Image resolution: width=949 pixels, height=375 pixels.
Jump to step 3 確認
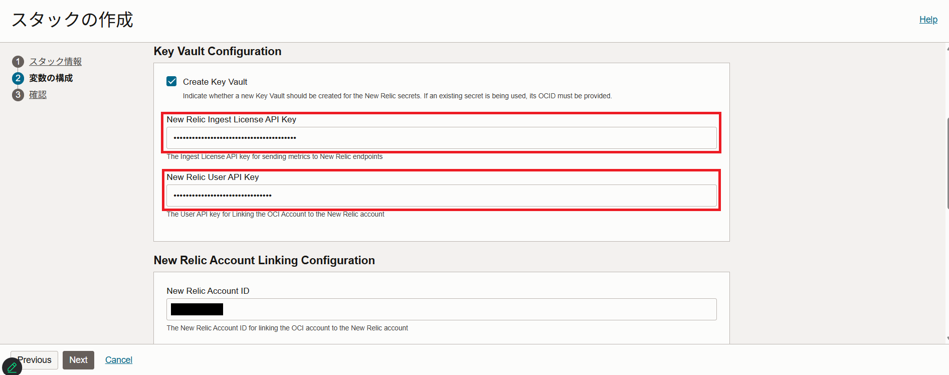[x=38, y=95]
